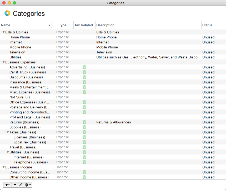Select the Not Sure, Biz category

click(20, 97)
